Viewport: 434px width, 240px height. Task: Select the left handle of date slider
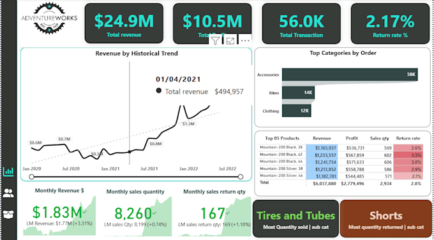[31, 177]
